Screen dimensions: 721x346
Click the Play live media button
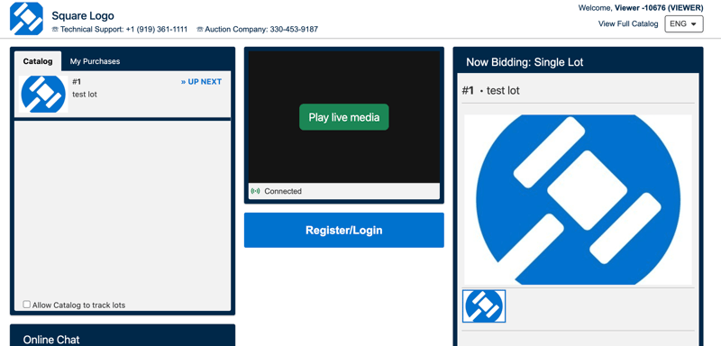coord(344,117)
